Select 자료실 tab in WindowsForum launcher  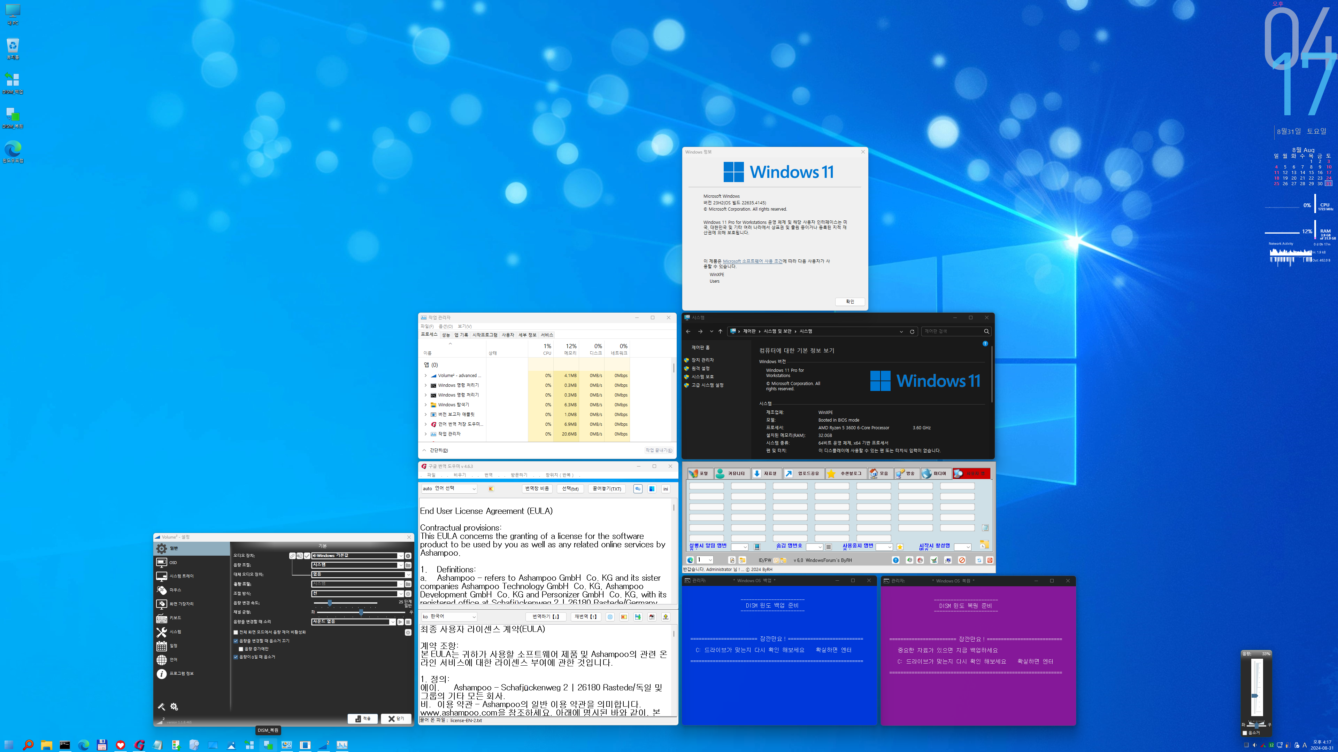click(x=766, y=474)
